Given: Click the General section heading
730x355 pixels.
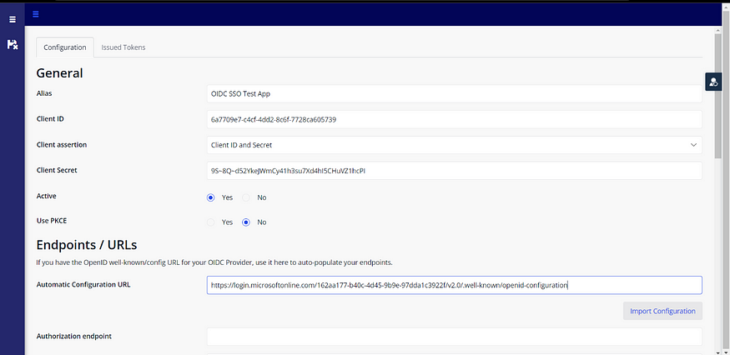Looking at the screenshot, I should [59, 73].
